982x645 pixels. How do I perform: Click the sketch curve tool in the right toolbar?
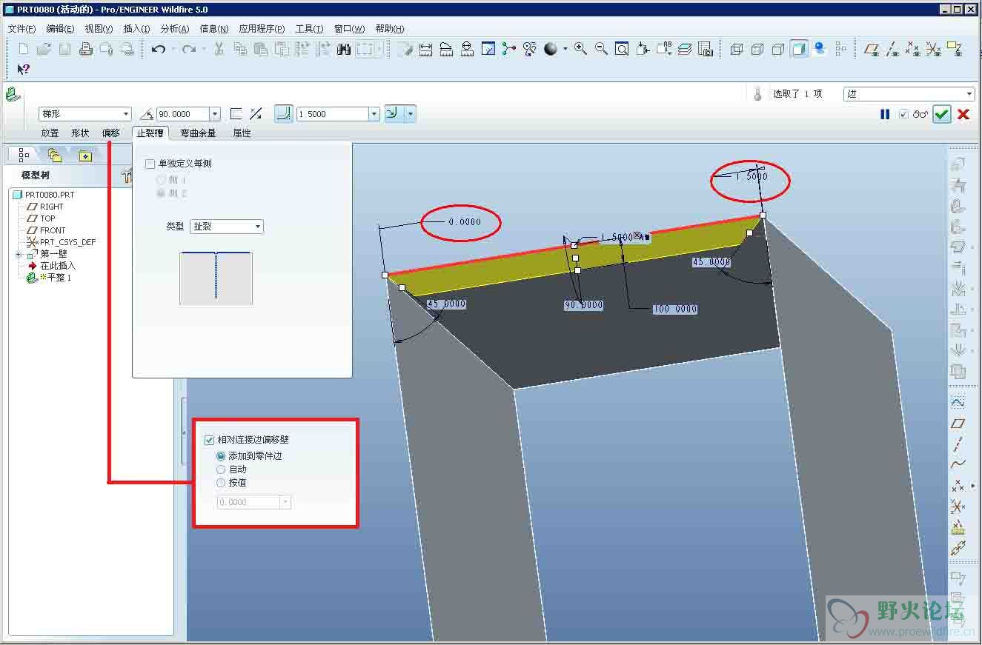coord(958,403)
